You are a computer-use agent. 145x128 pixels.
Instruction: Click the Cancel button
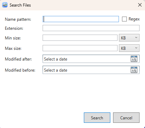(126, 118)
